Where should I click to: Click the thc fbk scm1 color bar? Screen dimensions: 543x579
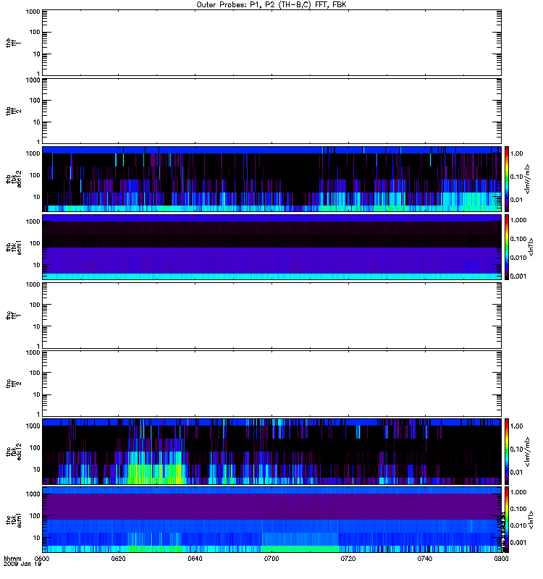[507, 520]
